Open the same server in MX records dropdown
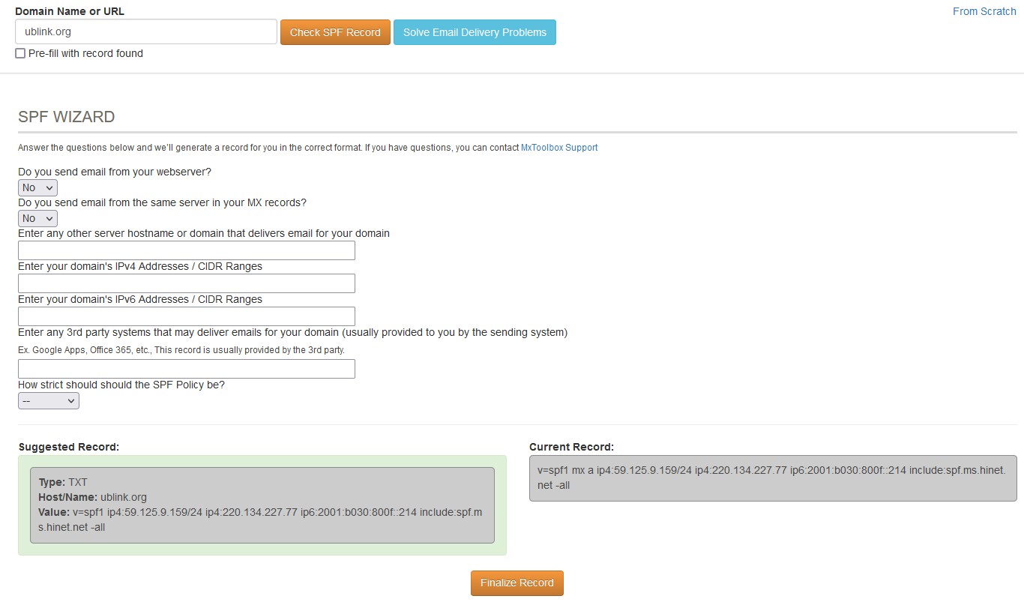The width and height of the screenshot is (1024, 614). 37,218
